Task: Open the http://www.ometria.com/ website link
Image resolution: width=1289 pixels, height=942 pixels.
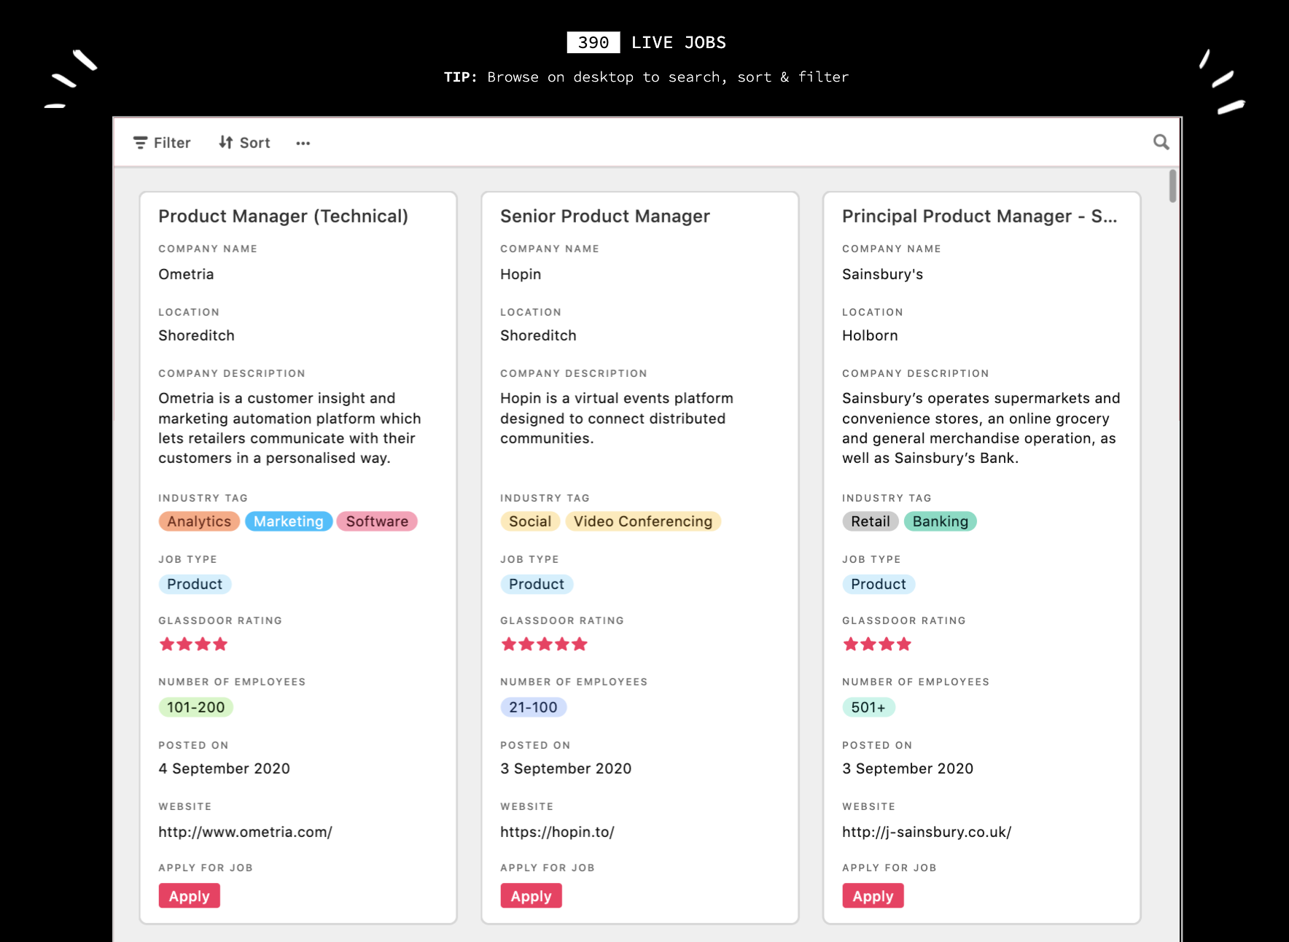Action: (x=246, y=832)
